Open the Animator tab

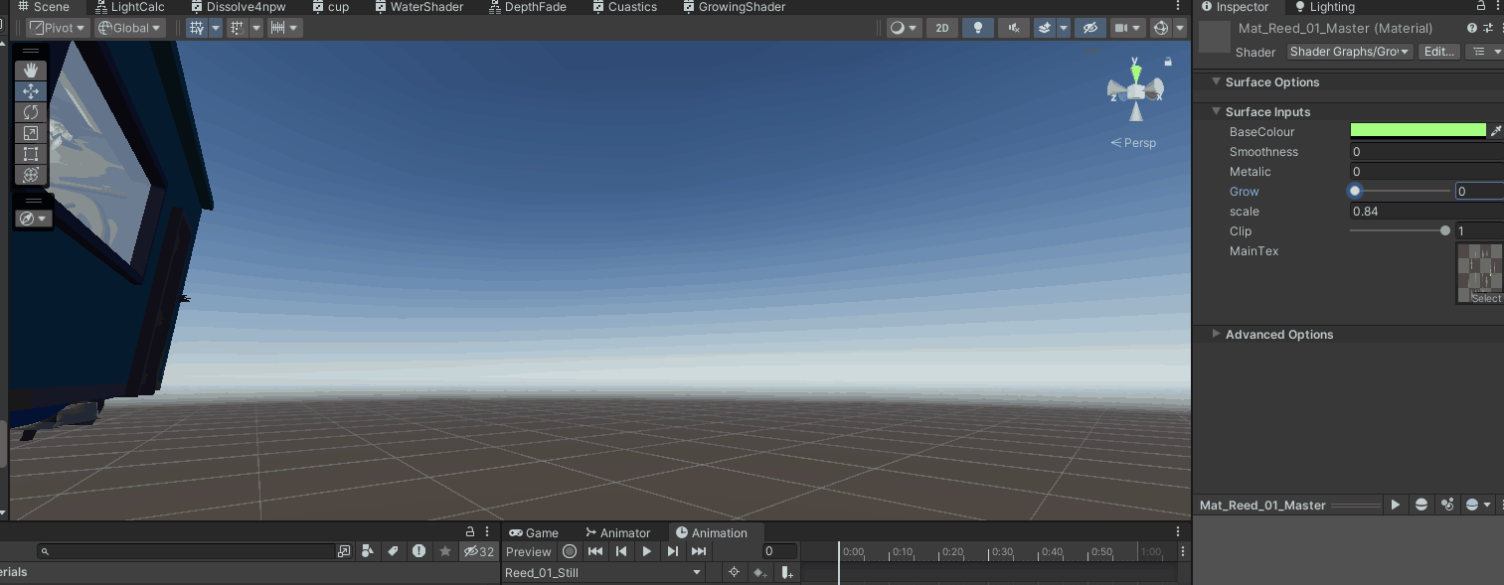tap(617, 533)
